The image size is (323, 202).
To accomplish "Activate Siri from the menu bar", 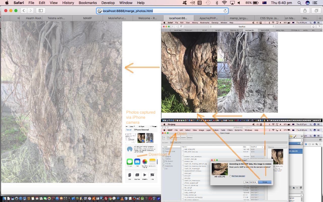I will pos(307,3).
